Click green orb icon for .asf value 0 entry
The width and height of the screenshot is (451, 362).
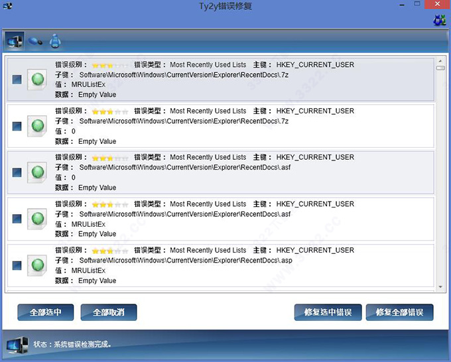coord(37,172)
